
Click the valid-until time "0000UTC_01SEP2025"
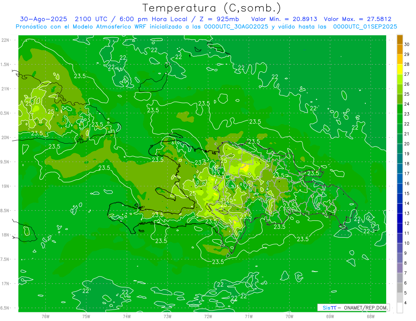tap(365, 27)
